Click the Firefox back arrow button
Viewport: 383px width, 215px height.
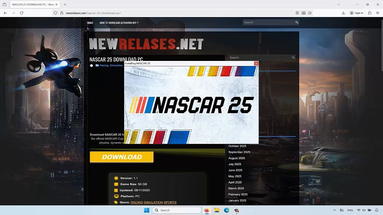(5, 13)
